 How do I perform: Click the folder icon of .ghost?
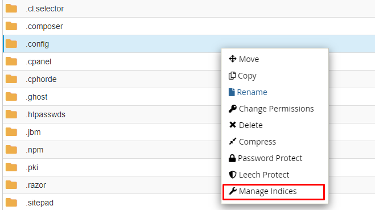[x=11, y=97]
